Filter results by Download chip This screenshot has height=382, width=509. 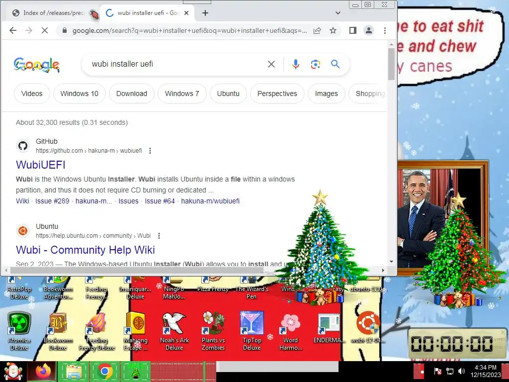[131, 94]
